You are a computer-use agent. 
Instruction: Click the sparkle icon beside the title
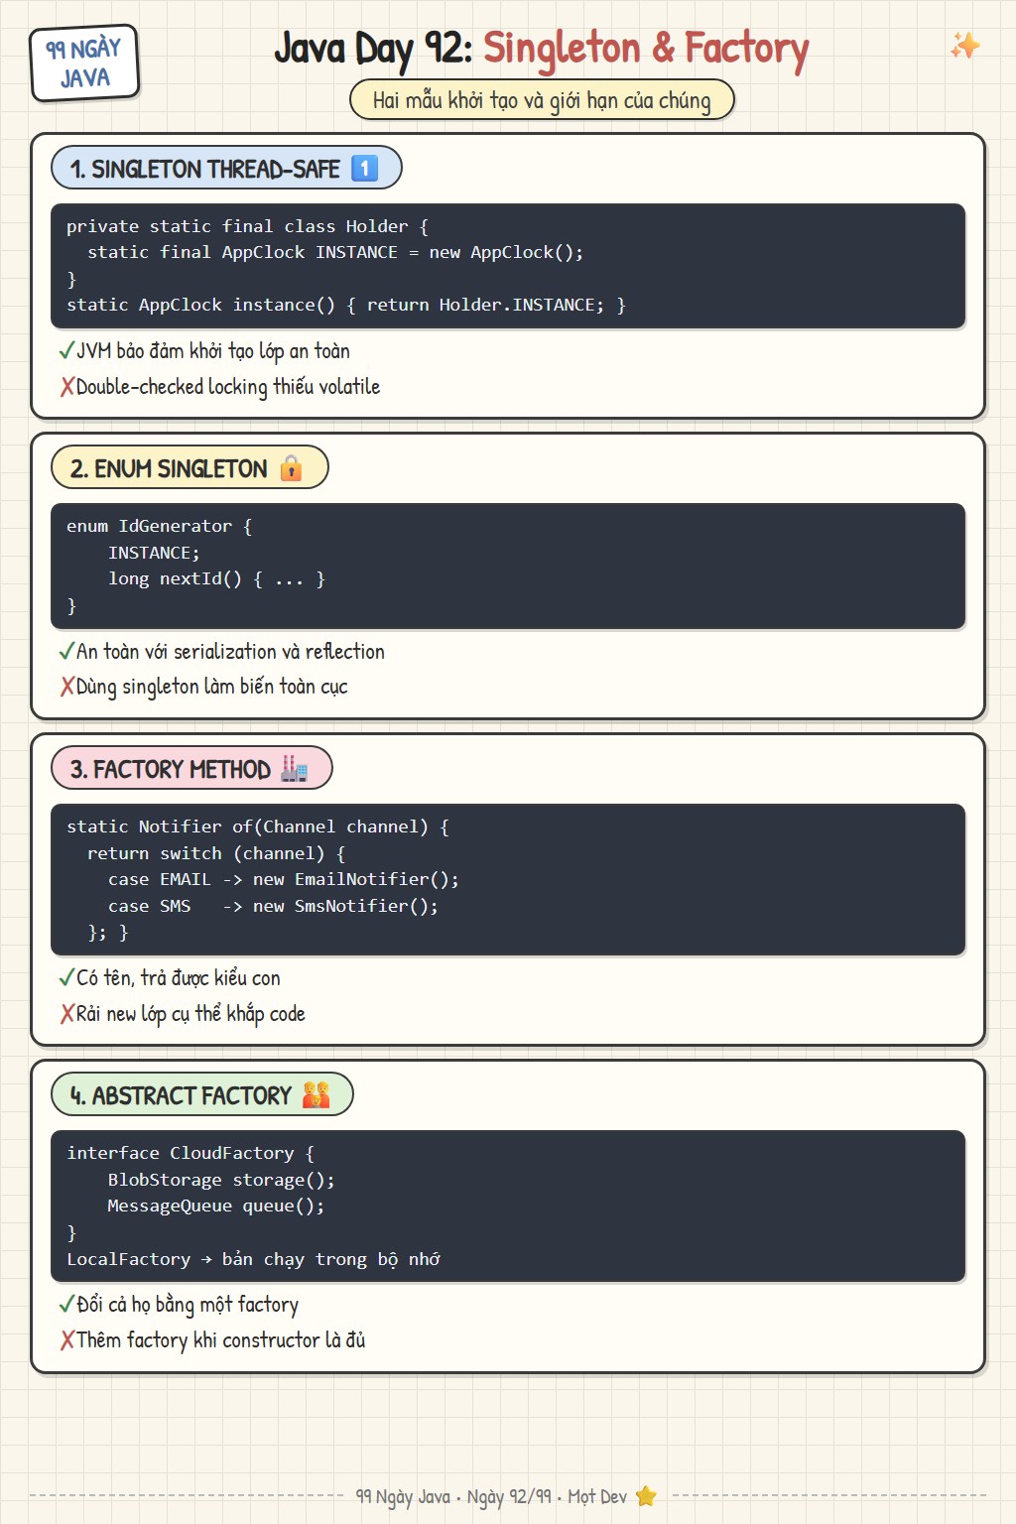965,46
